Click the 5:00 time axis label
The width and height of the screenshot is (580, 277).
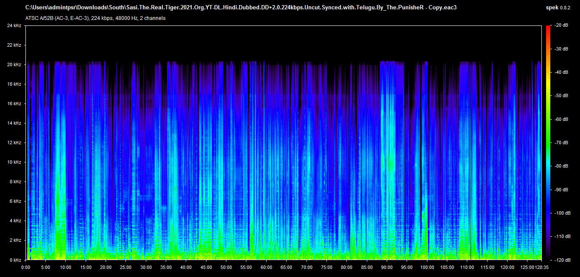[46, 268]
